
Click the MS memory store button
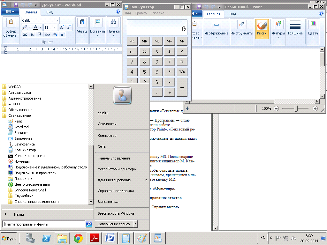(x=157, y=41)
